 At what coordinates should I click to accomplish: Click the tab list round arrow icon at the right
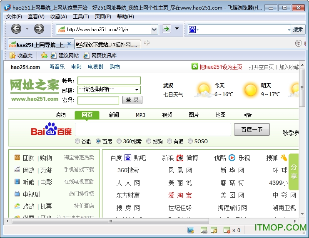pos(298,43)
